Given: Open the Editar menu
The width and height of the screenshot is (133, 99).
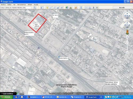Looking at the screenshot, I should pos(9,5).
